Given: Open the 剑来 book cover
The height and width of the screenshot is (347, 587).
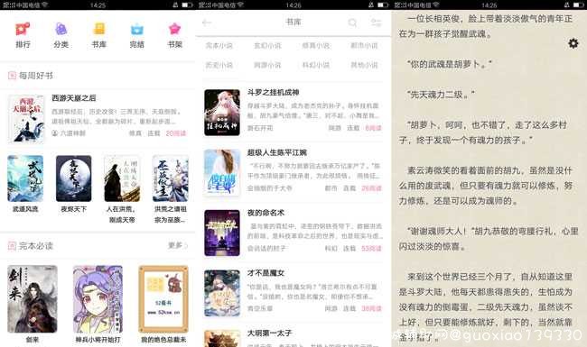Looking at the screenshot, I should click(x=33, y=299).
